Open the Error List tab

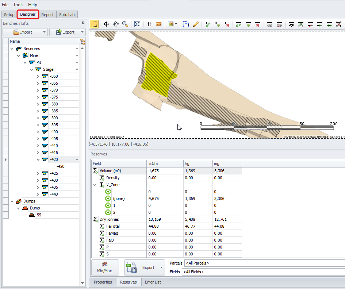coord(153,282)
